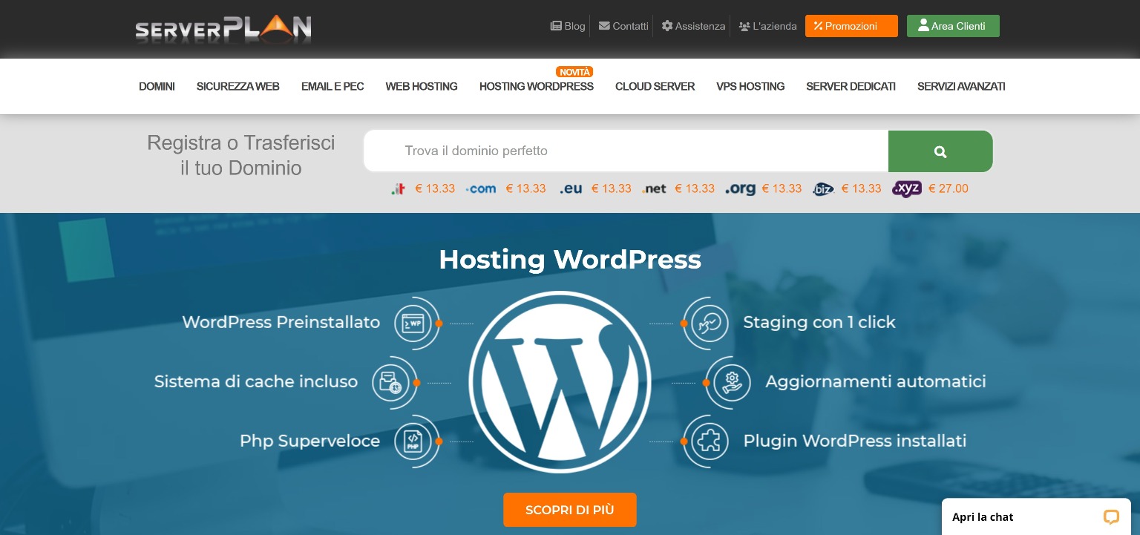This screenshot has height=535, width=1140.
Task: Click the .xyz domain logo
Action: [x=907, y=189]
